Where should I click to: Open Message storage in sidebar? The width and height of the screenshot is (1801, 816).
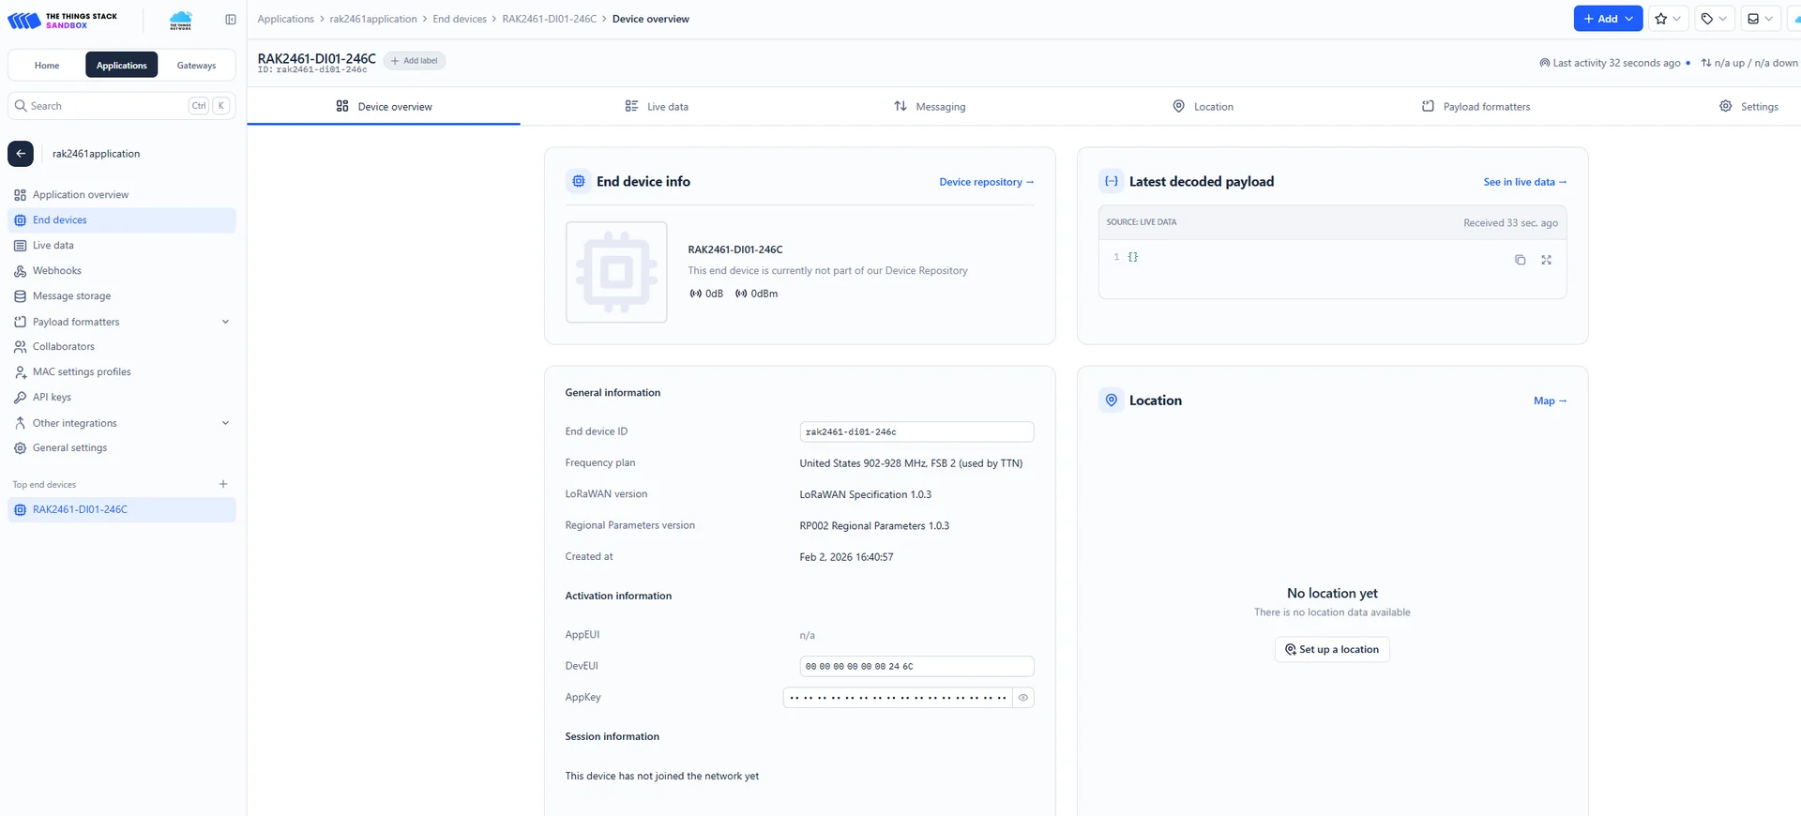(x=122, y=296)
